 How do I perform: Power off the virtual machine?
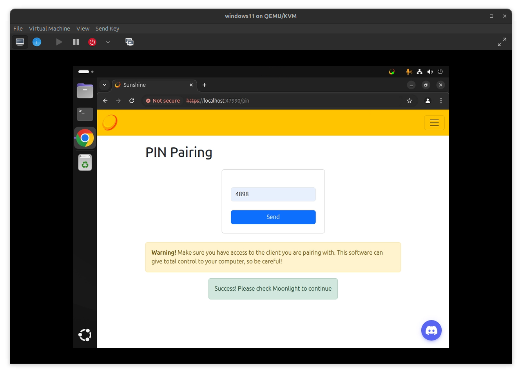(92, 42)
